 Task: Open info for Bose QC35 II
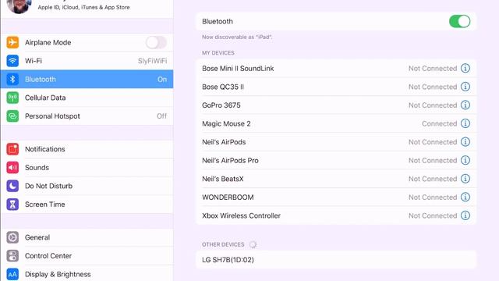tap(465, 87)
